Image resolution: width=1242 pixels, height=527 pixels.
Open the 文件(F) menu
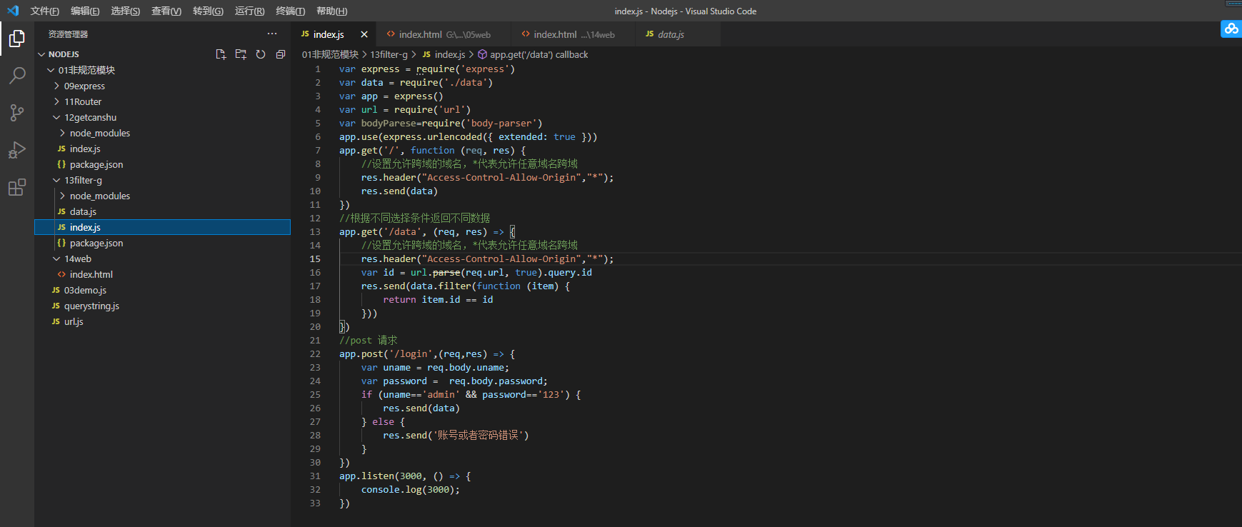(45, 11)
